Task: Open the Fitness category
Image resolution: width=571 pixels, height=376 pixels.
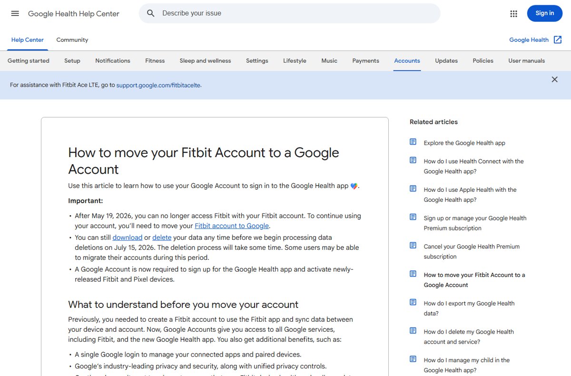Action: click(155, 61)
